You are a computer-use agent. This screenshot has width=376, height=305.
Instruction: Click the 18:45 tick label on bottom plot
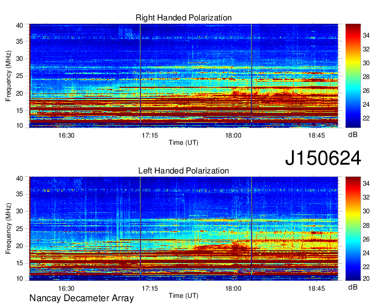click(x=316, y=288)
